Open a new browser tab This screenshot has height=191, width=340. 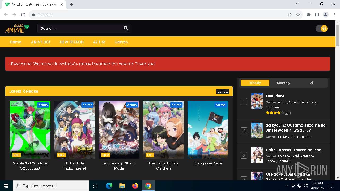pyautogui.click(x=72, y=5)
